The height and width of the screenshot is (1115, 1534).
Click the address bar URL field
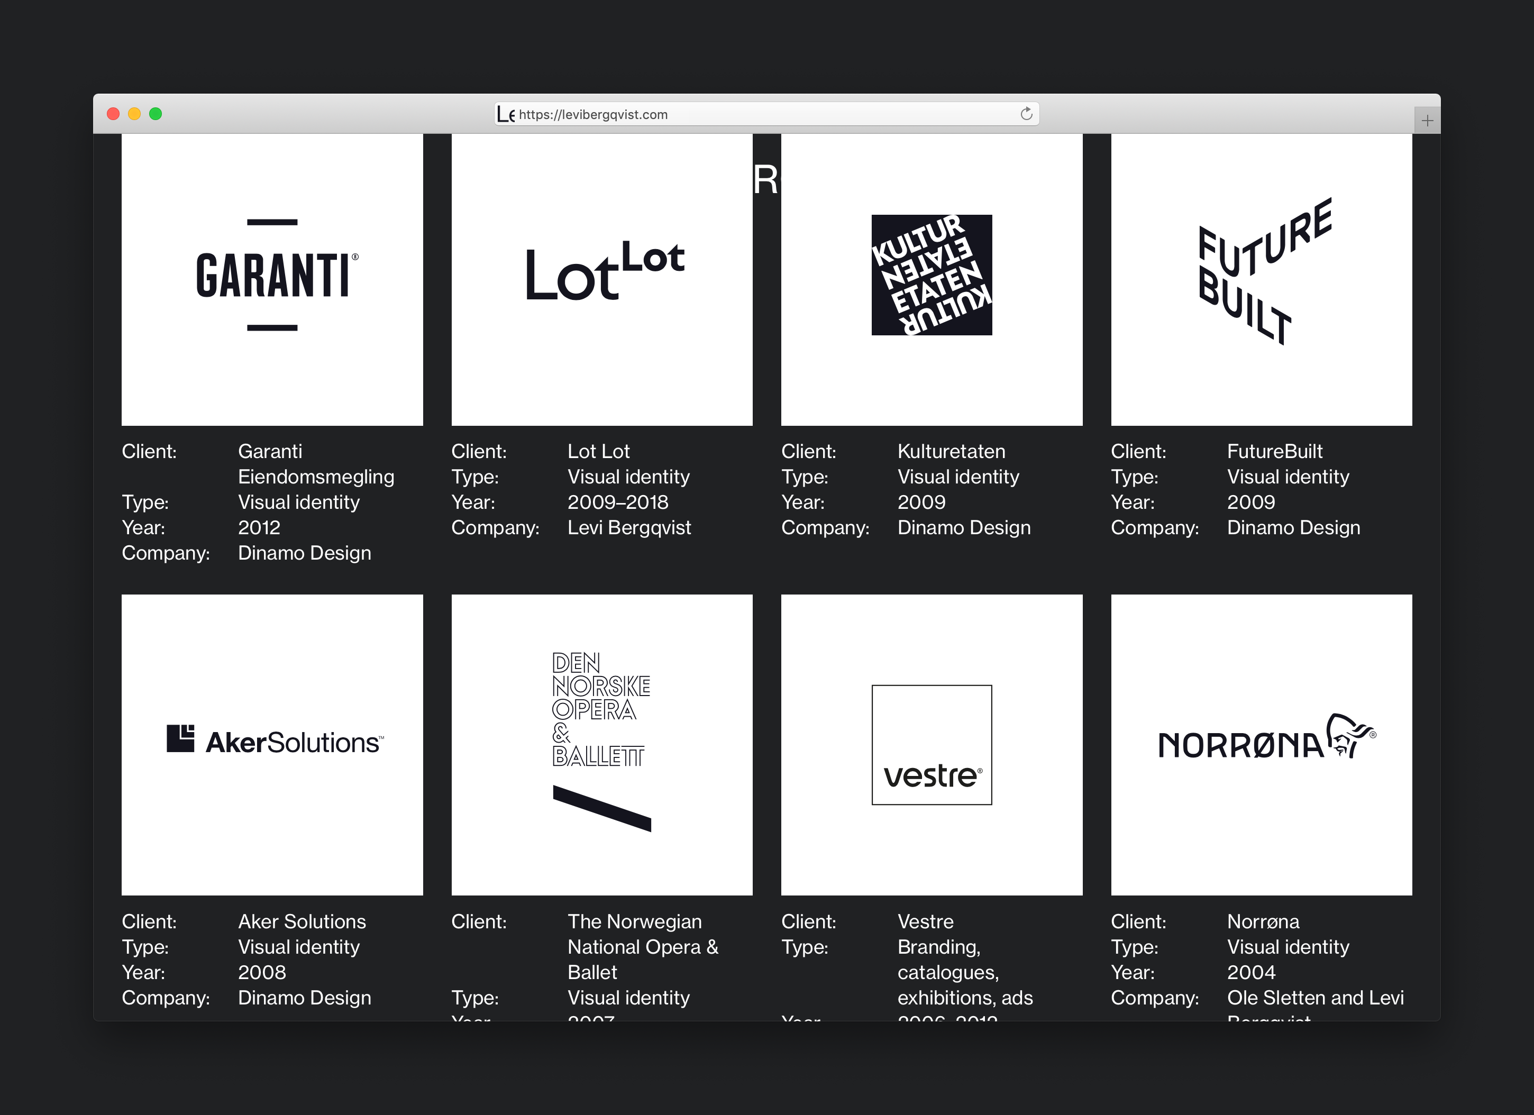[x=766, y=114]
